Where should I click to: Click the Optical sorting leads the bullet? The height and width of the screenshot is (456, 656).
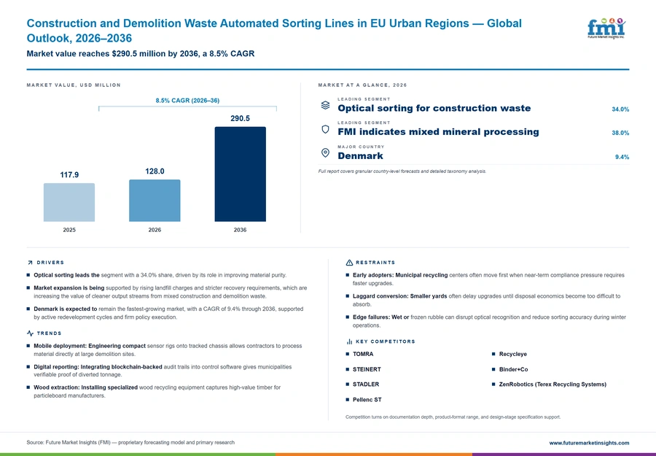(160, 275)
